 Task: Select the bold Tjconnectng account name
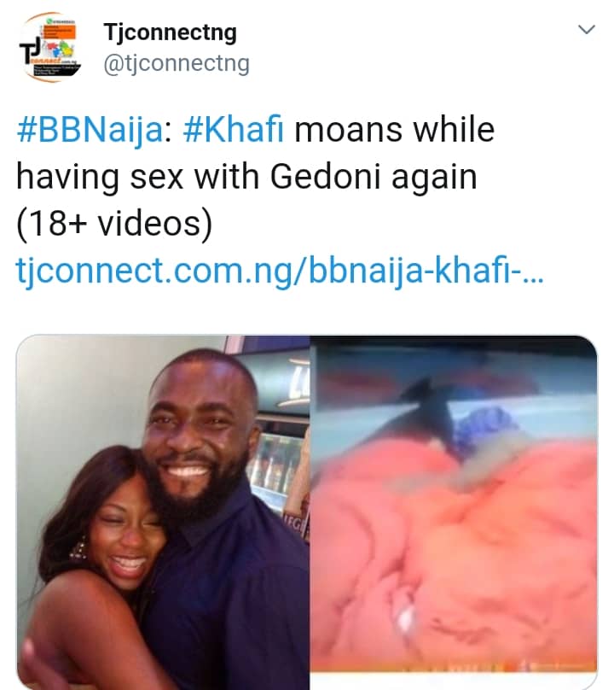(x=170, y=33)
